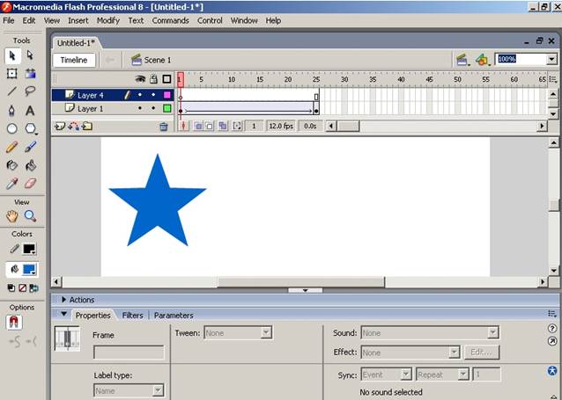The width and height of the screenshot is (562, 400).
Task: Open the Control menu
Action: (210, 21)
